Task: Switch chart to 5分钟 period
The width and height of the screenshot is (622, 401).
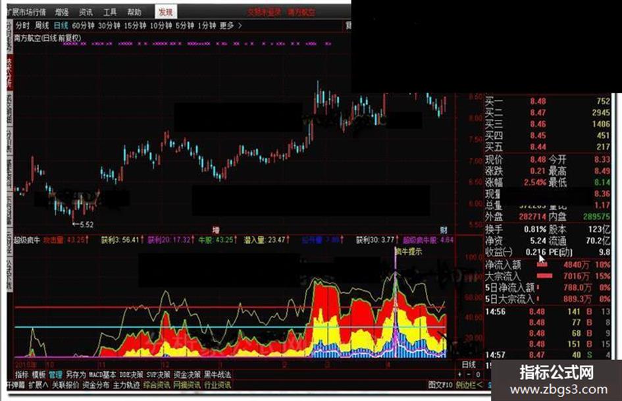Action: 184,26
